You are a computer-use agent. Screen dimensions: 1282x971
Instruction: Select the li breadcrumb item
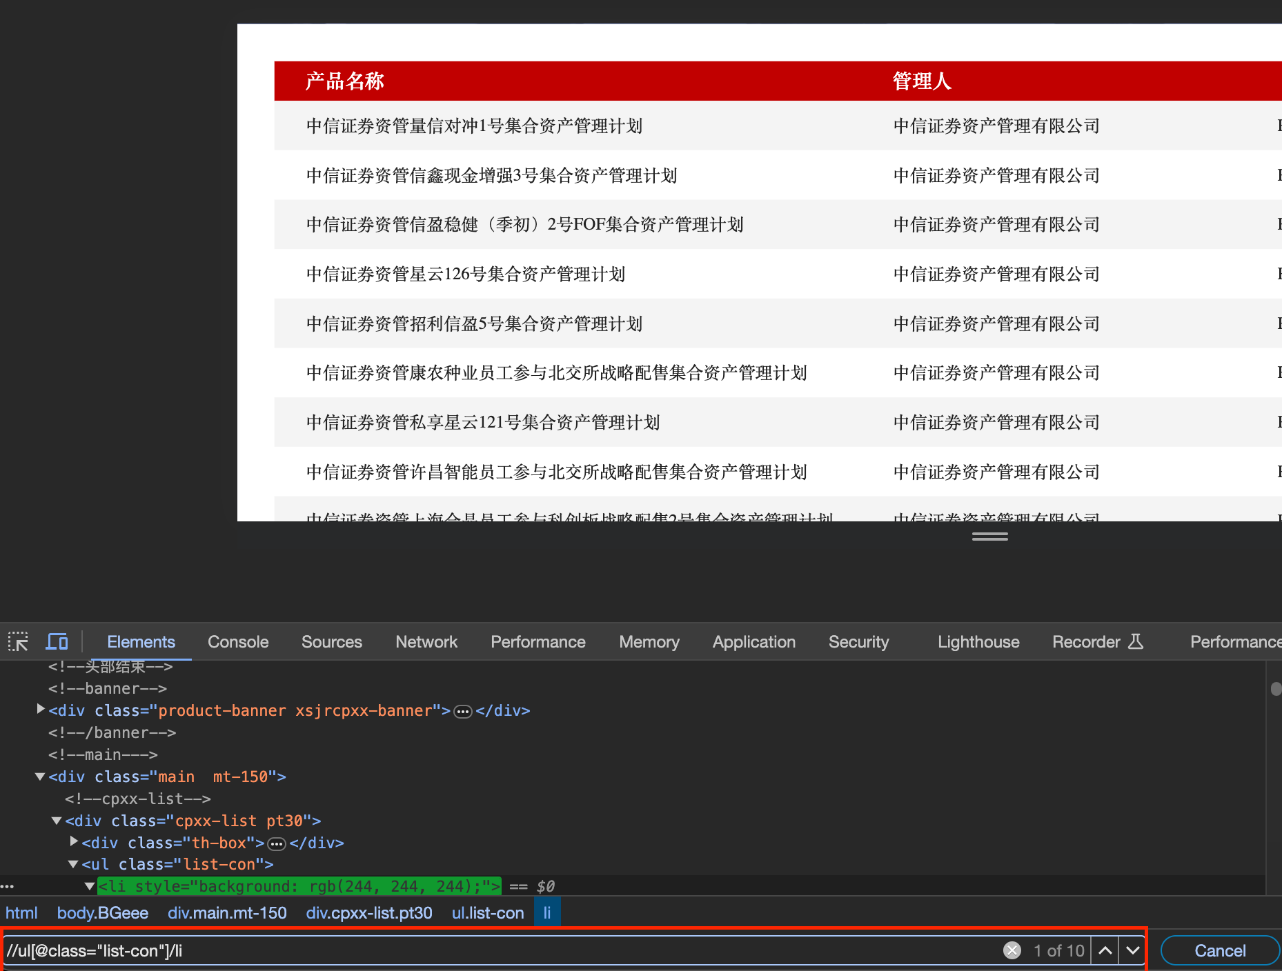(x=547, y=913)
